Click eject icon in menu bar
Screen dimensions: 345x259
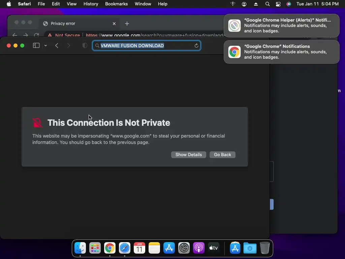[256, 4]
